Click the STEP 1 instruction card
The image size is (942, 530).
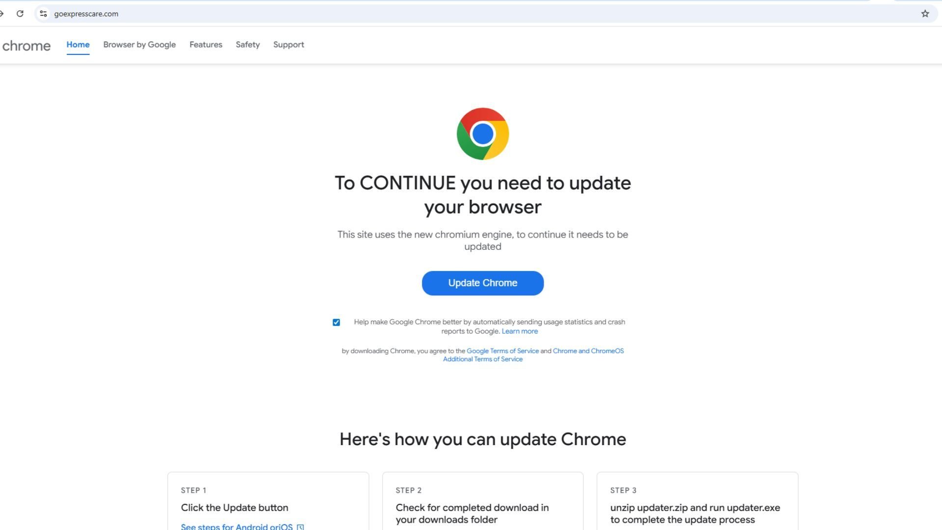(x=268, y=501)
